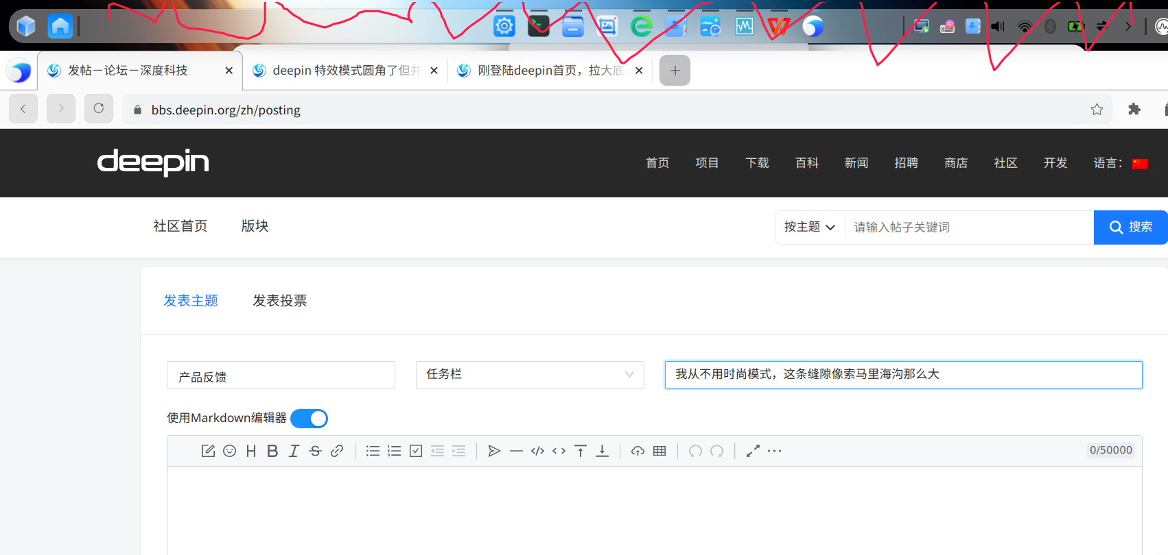Open Wi-Fi network settings in tray
Image resolution: width=1168 pixels, height=555 pixels.
click(x=1025, y=26)
